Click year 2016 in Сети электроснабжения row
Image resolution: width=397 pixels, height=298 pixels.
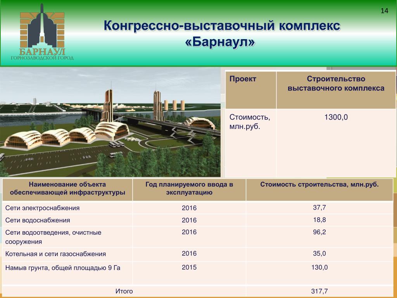click(189, 208)
